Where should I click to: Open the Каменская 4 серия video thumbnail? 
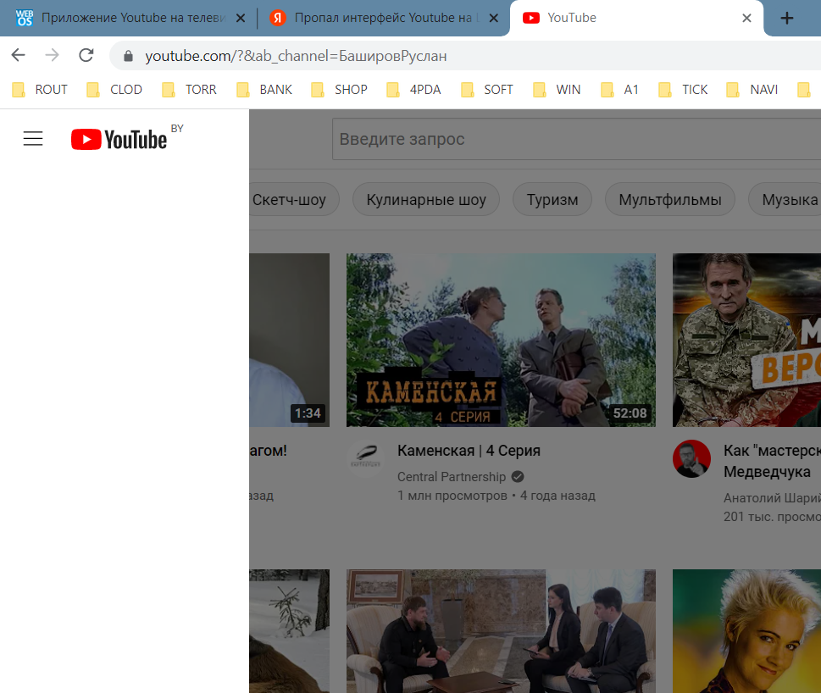coord(501,340)
